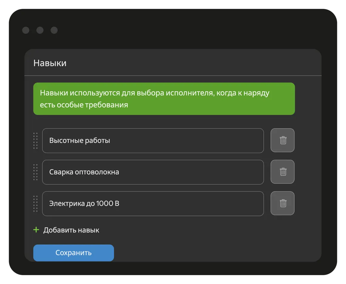Click the drag handle beside Сварка оптоволокна

coord(35,172)
